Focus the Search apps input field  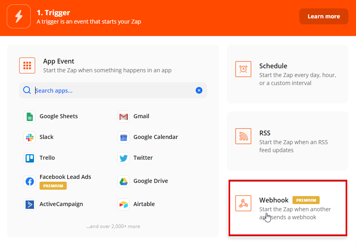point(113,90)
